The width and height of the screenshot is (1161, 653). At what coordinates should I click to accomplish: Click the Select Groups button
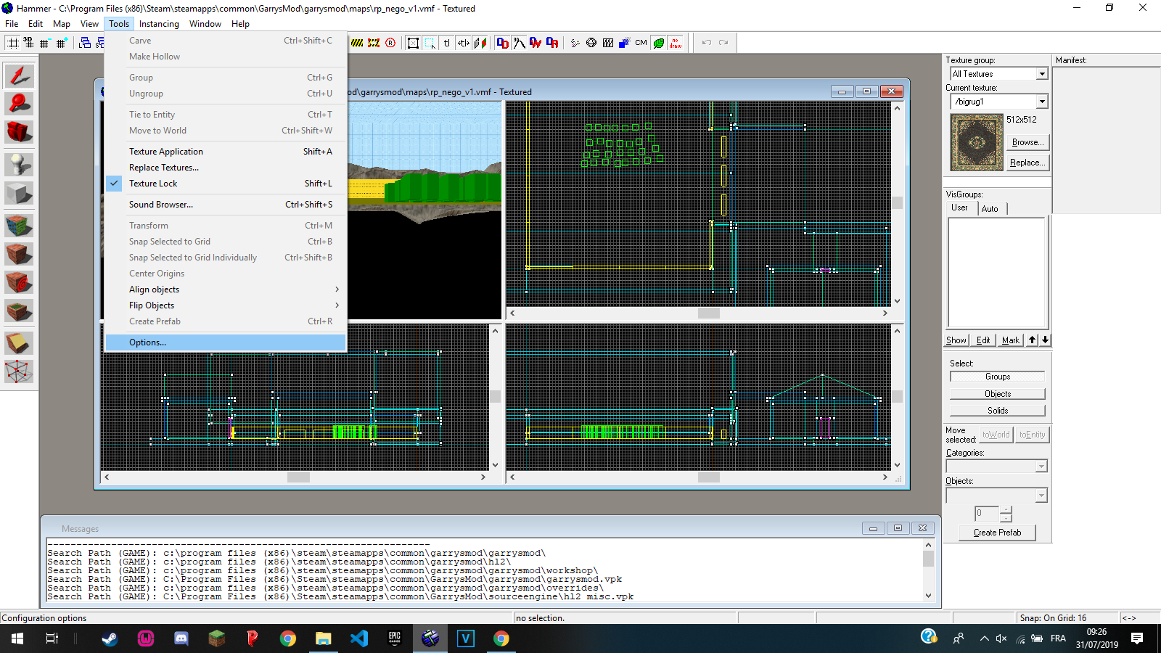point(998,377)
